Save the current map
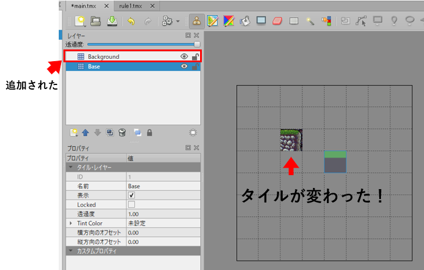This screenshot has height=270, width=424. coord(112,21)
